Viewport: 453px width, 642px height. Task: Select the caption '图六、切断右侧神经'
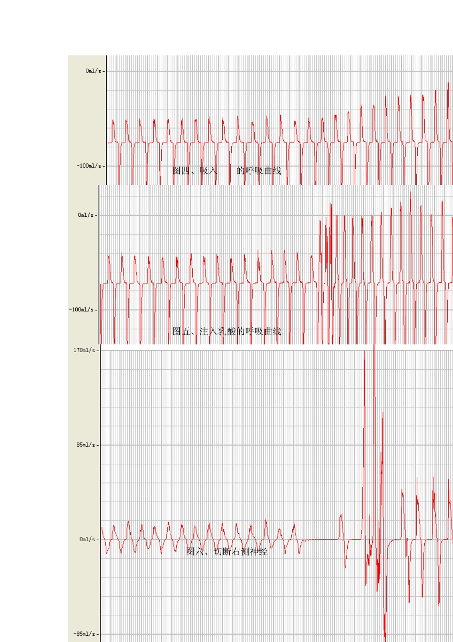tap(227, 552)
